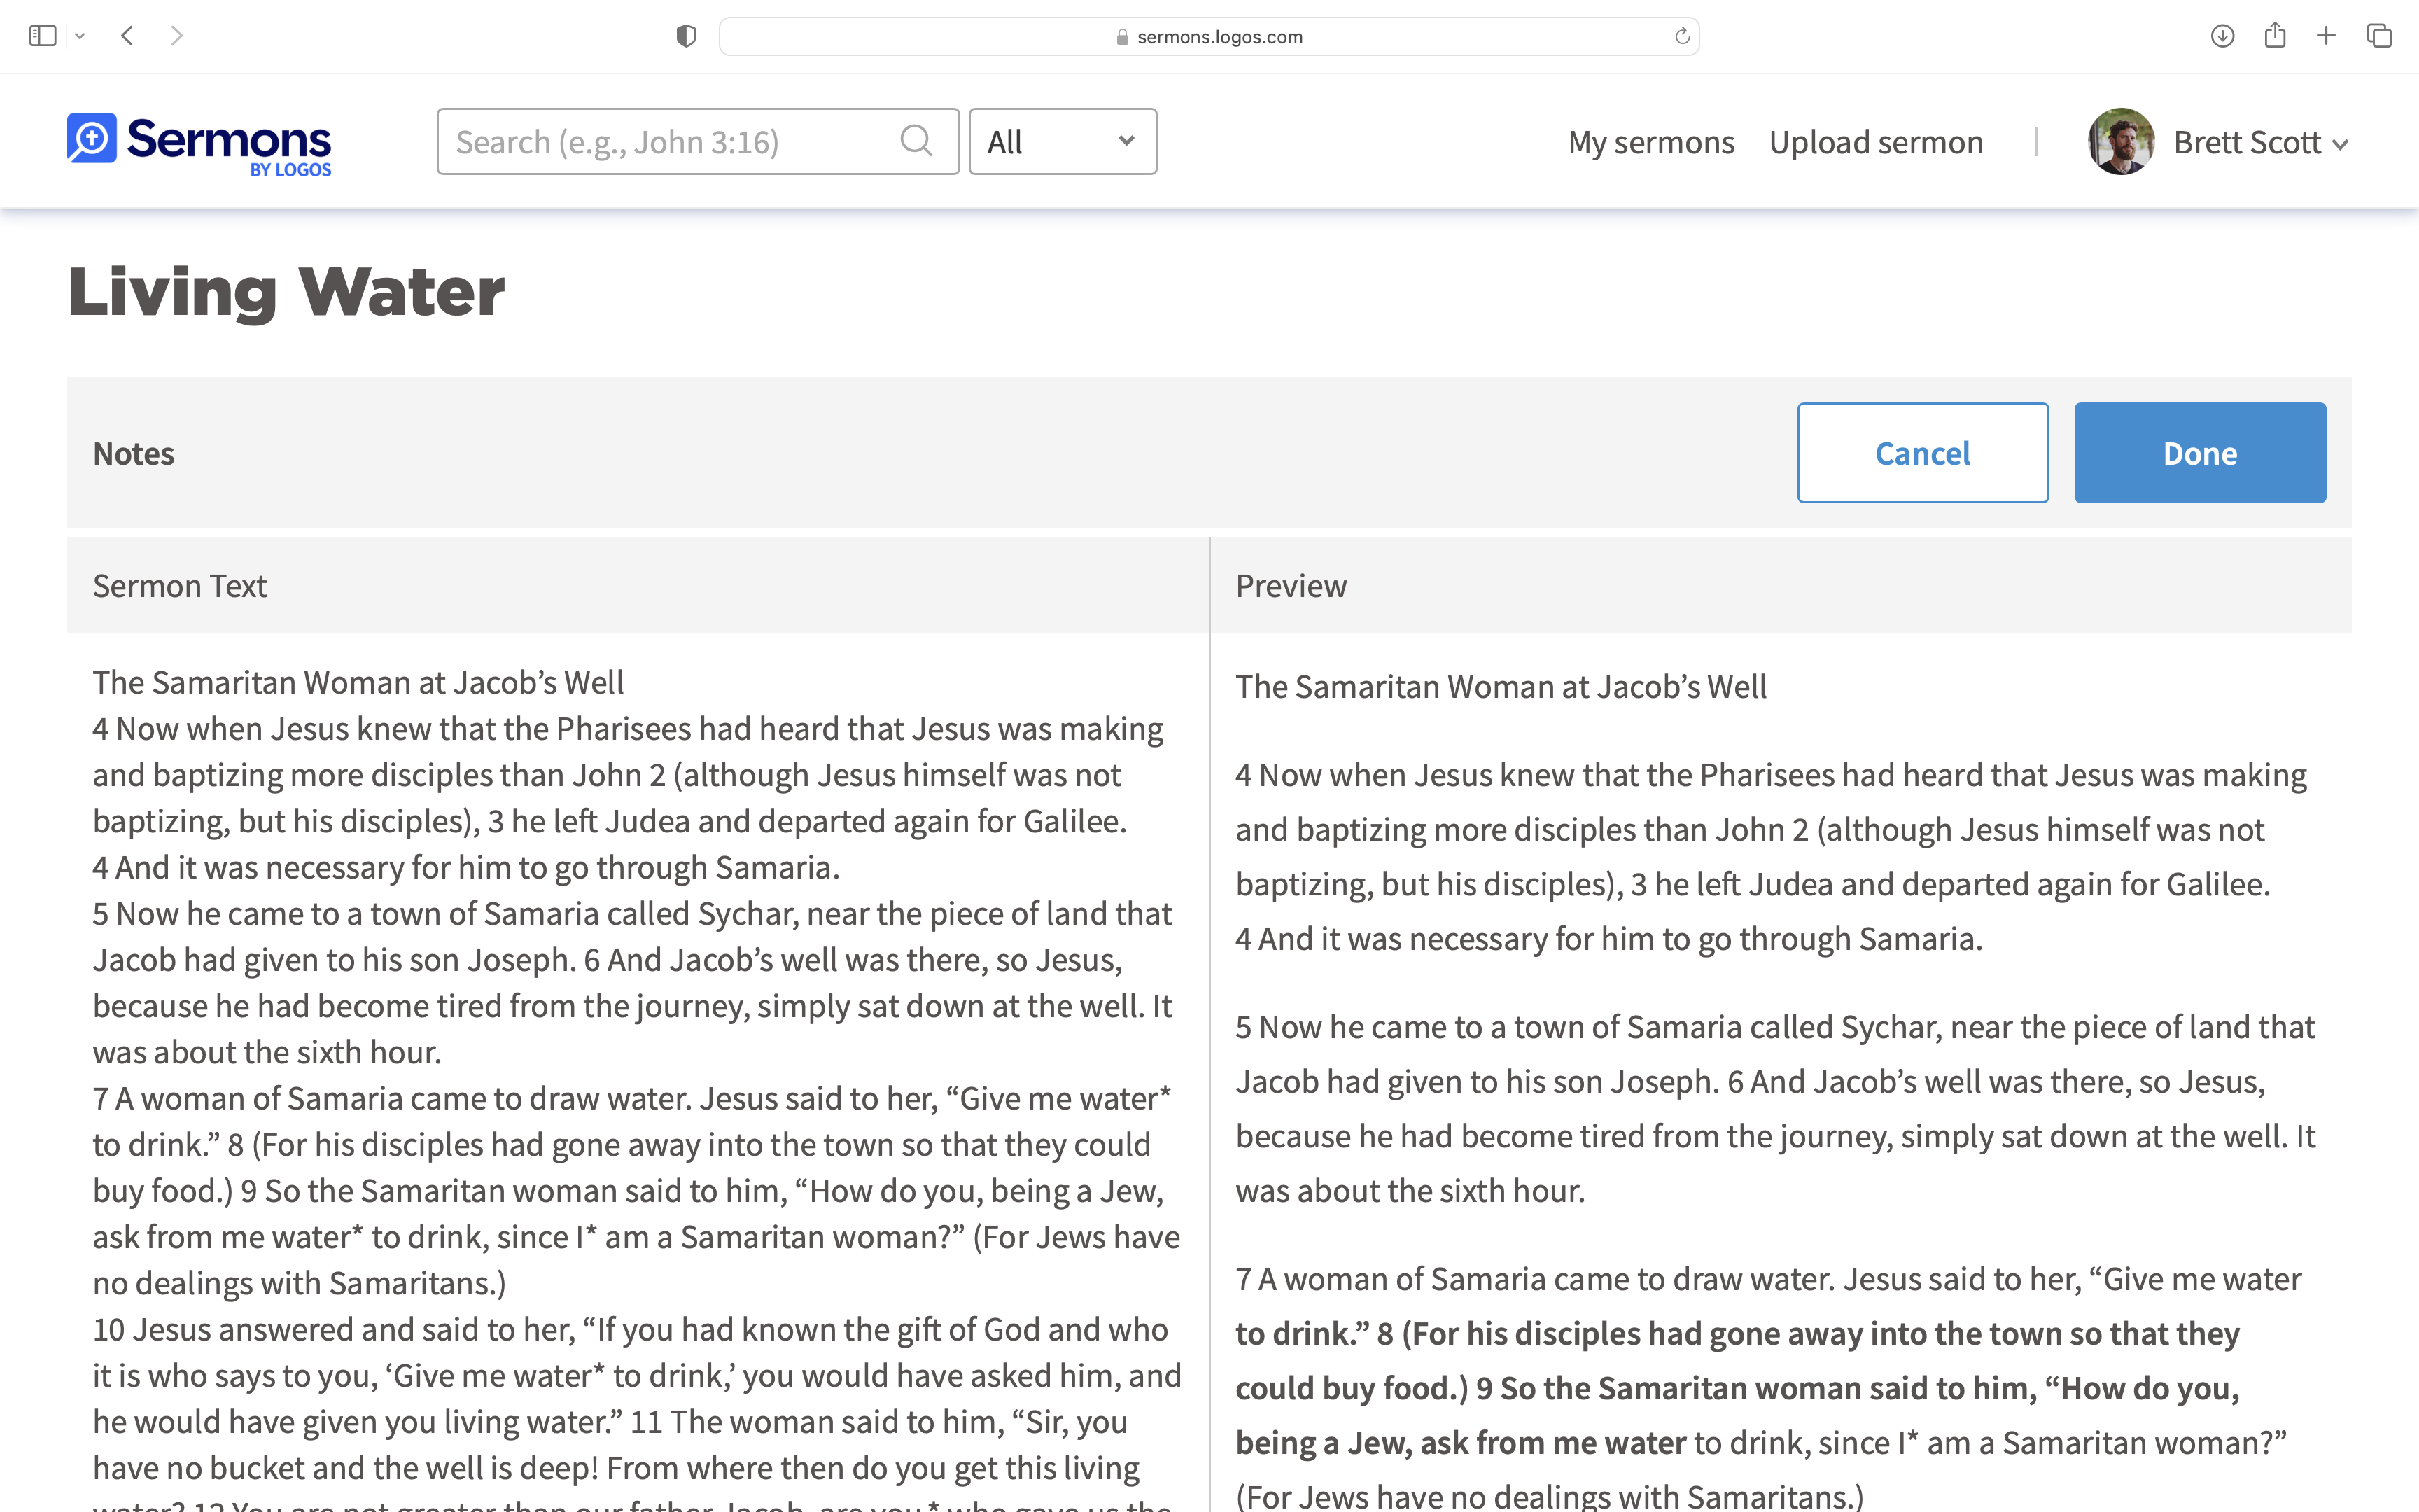Click the magnifying glass search icon

pyautogui.click(x=916, y=141)
